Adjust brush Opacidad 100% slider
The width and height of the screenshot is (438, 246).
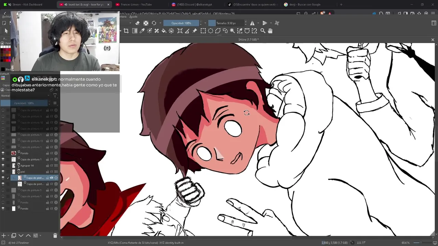pyautogui.click(x=181, y=23)
